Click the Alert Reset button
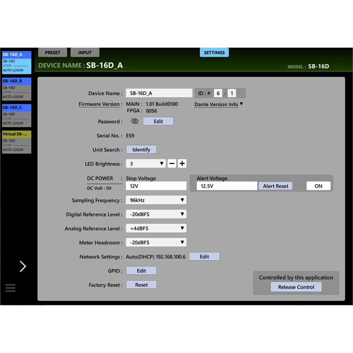Screen dimensions: 353x353 coord(275,186)
